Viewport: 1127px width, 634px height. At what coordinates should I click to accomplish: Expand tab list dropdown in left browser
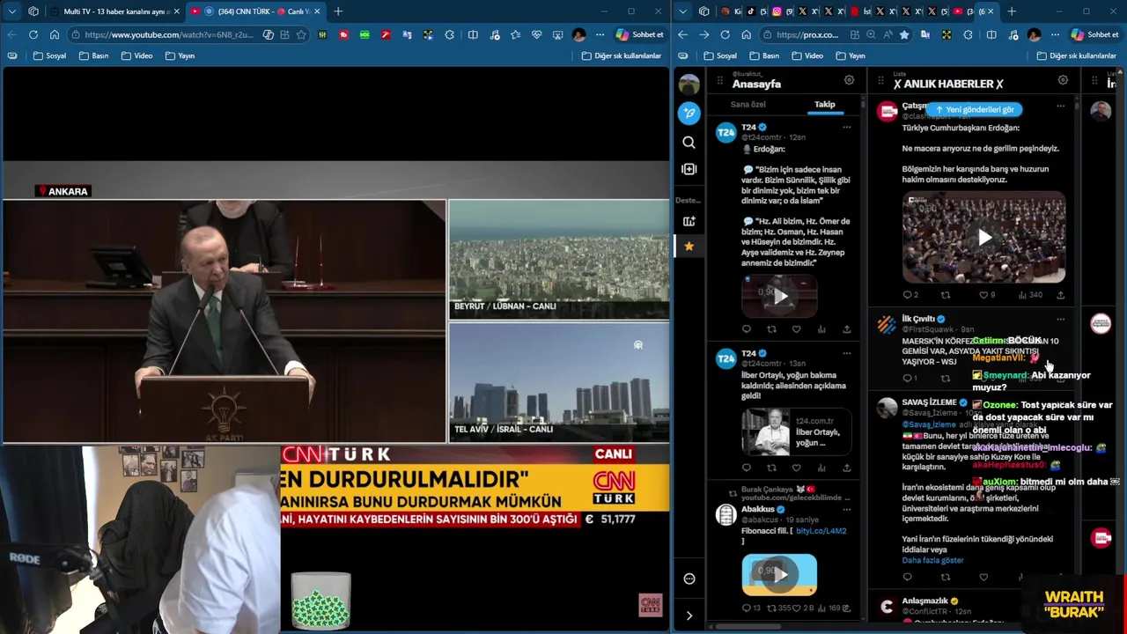pos(11,11)
